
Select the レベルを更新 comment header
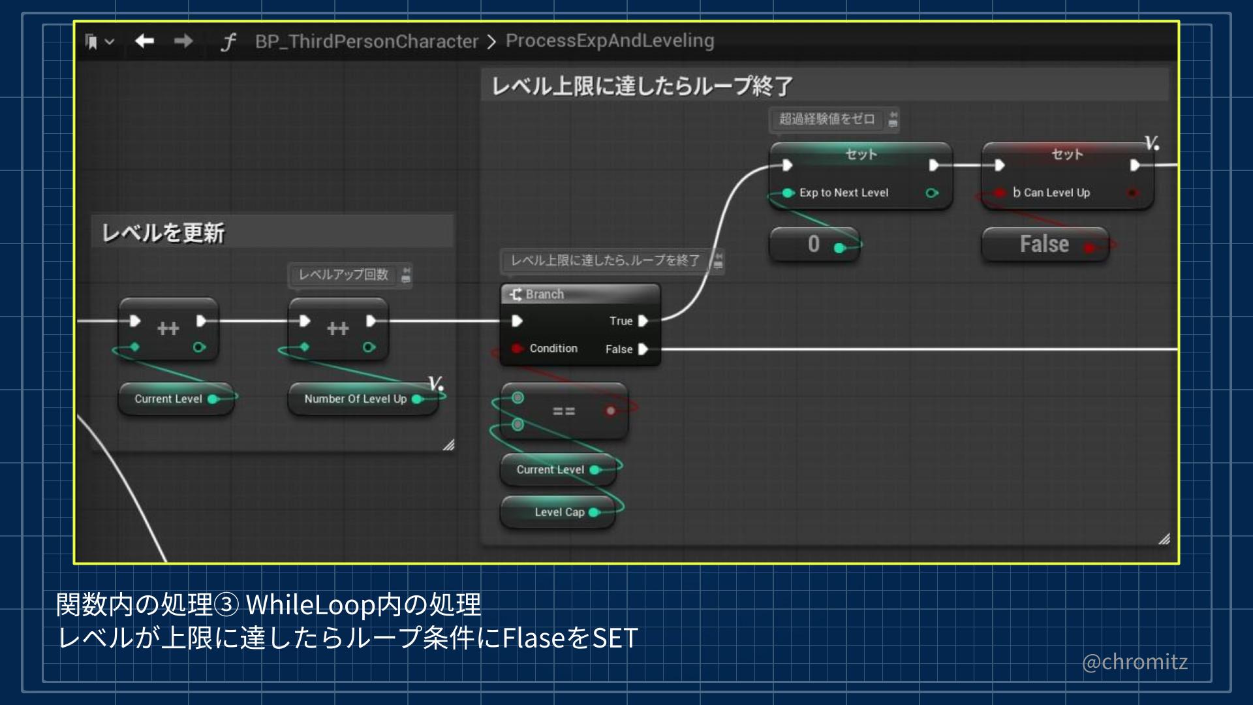coord(272,232)
